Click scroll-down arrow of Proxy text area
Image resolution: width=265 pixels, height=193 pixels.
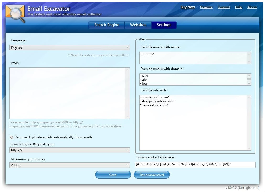(128, 117)
